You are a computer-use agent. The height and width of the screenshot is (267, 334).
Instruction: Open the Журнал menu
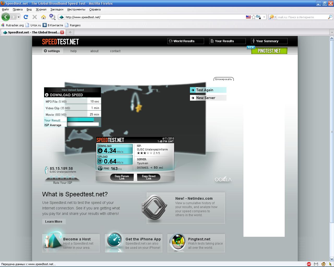[x=41, y=9]
